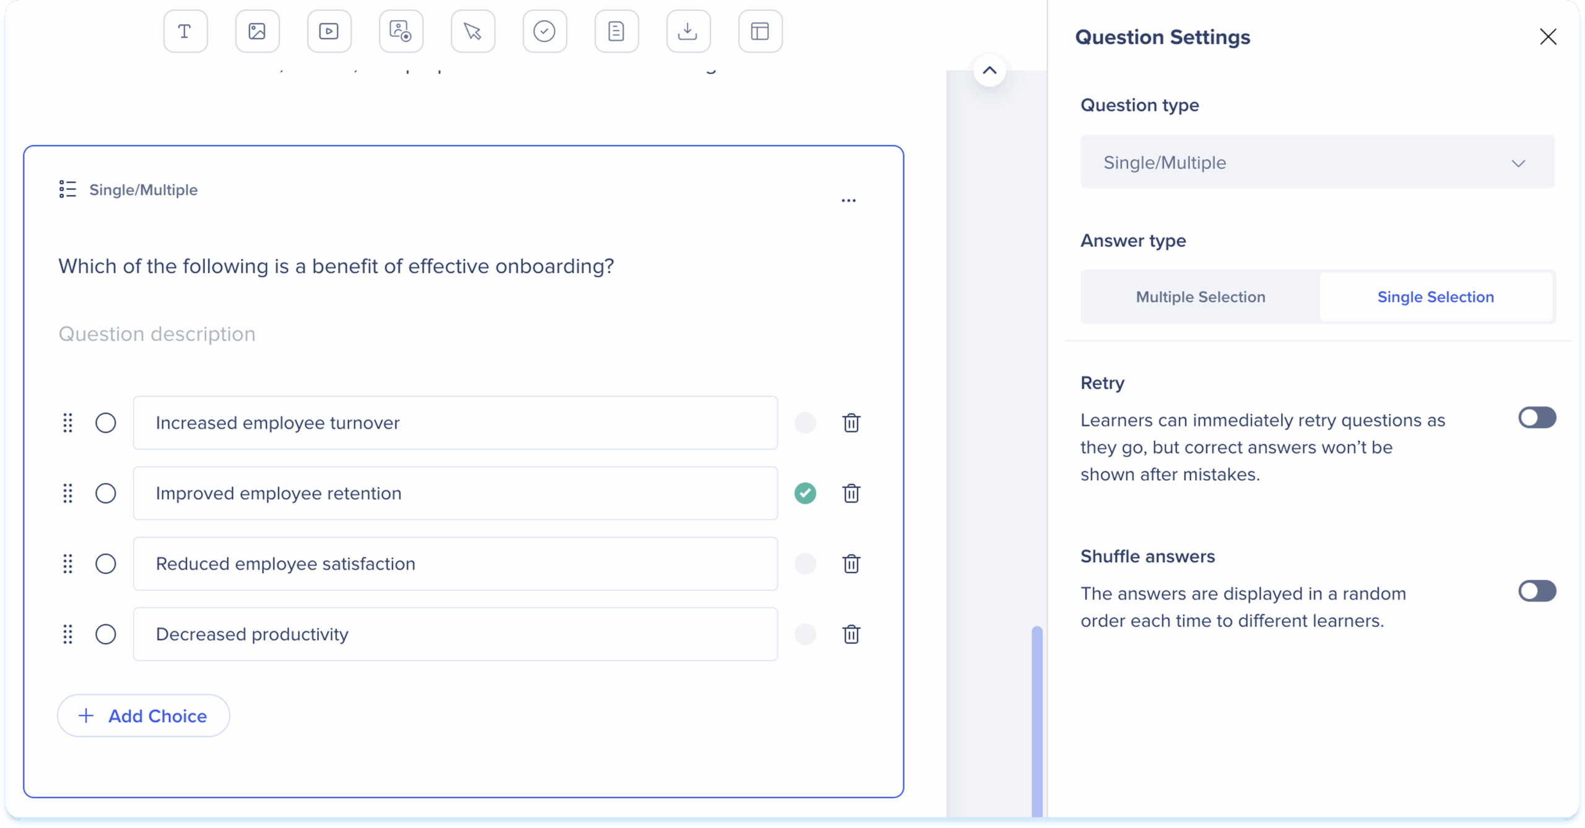
Task: Open the question's three-dot options menu
Action: (848, 201)
